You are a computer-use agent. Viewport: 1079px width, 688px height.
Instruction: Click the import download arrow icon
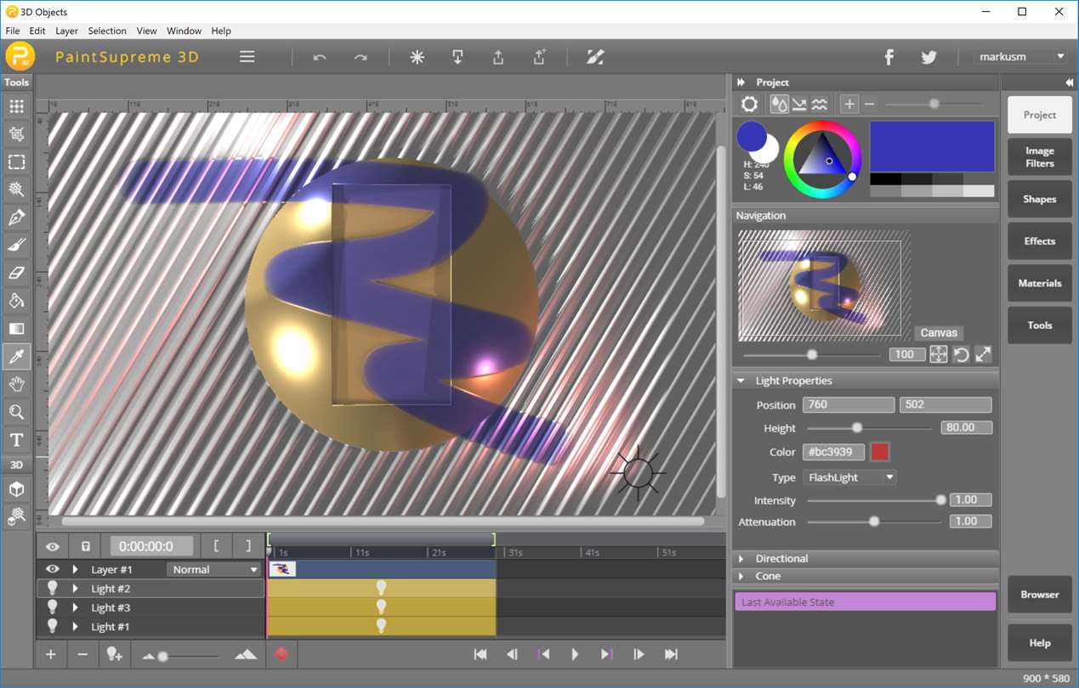(x=457, y=57)
